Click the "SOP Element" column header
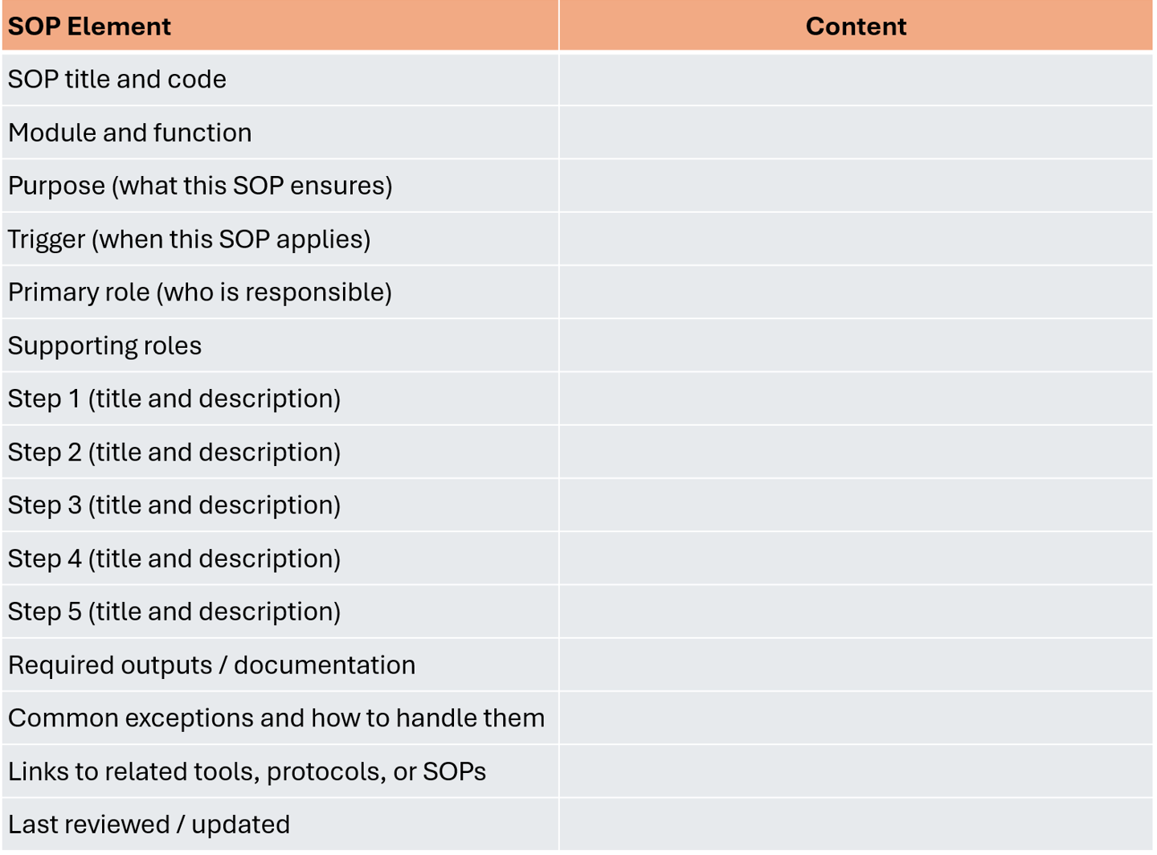 click(89, 27)
